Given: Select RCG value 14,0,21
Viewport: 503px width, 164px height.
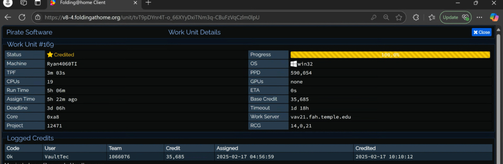Looking at the screenshot, I should point(301,126).
